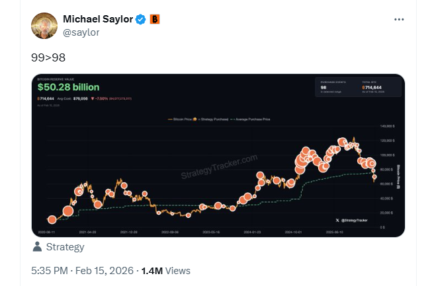Viewport: 430px width, 286px height.
Task: Click the $50.28 billion reserve value
Action: point(68,87)
